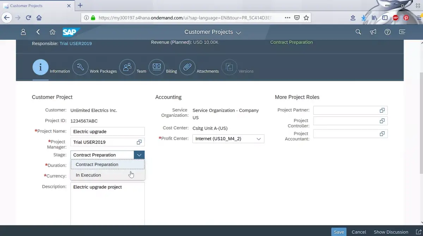The height and width of the screenshot is (236, 423).
Task: Switch to the Work Packages tab
Action: point(103,71)
